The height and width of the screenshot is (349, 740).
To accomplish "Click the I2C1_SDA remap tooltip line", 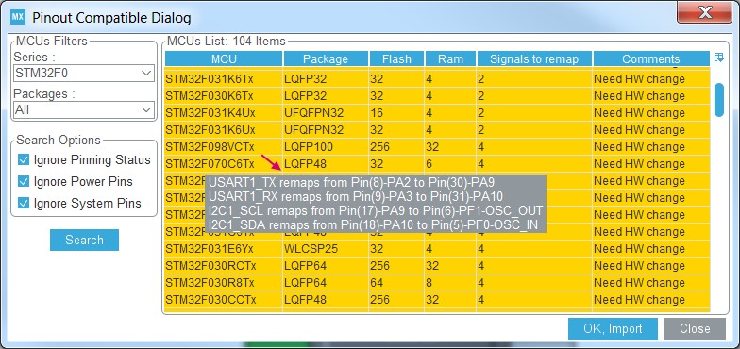I will [x=374, y=224].
